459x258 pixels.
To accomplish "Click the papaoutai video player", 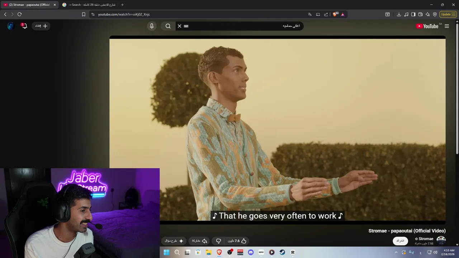I will coord(278,130).
